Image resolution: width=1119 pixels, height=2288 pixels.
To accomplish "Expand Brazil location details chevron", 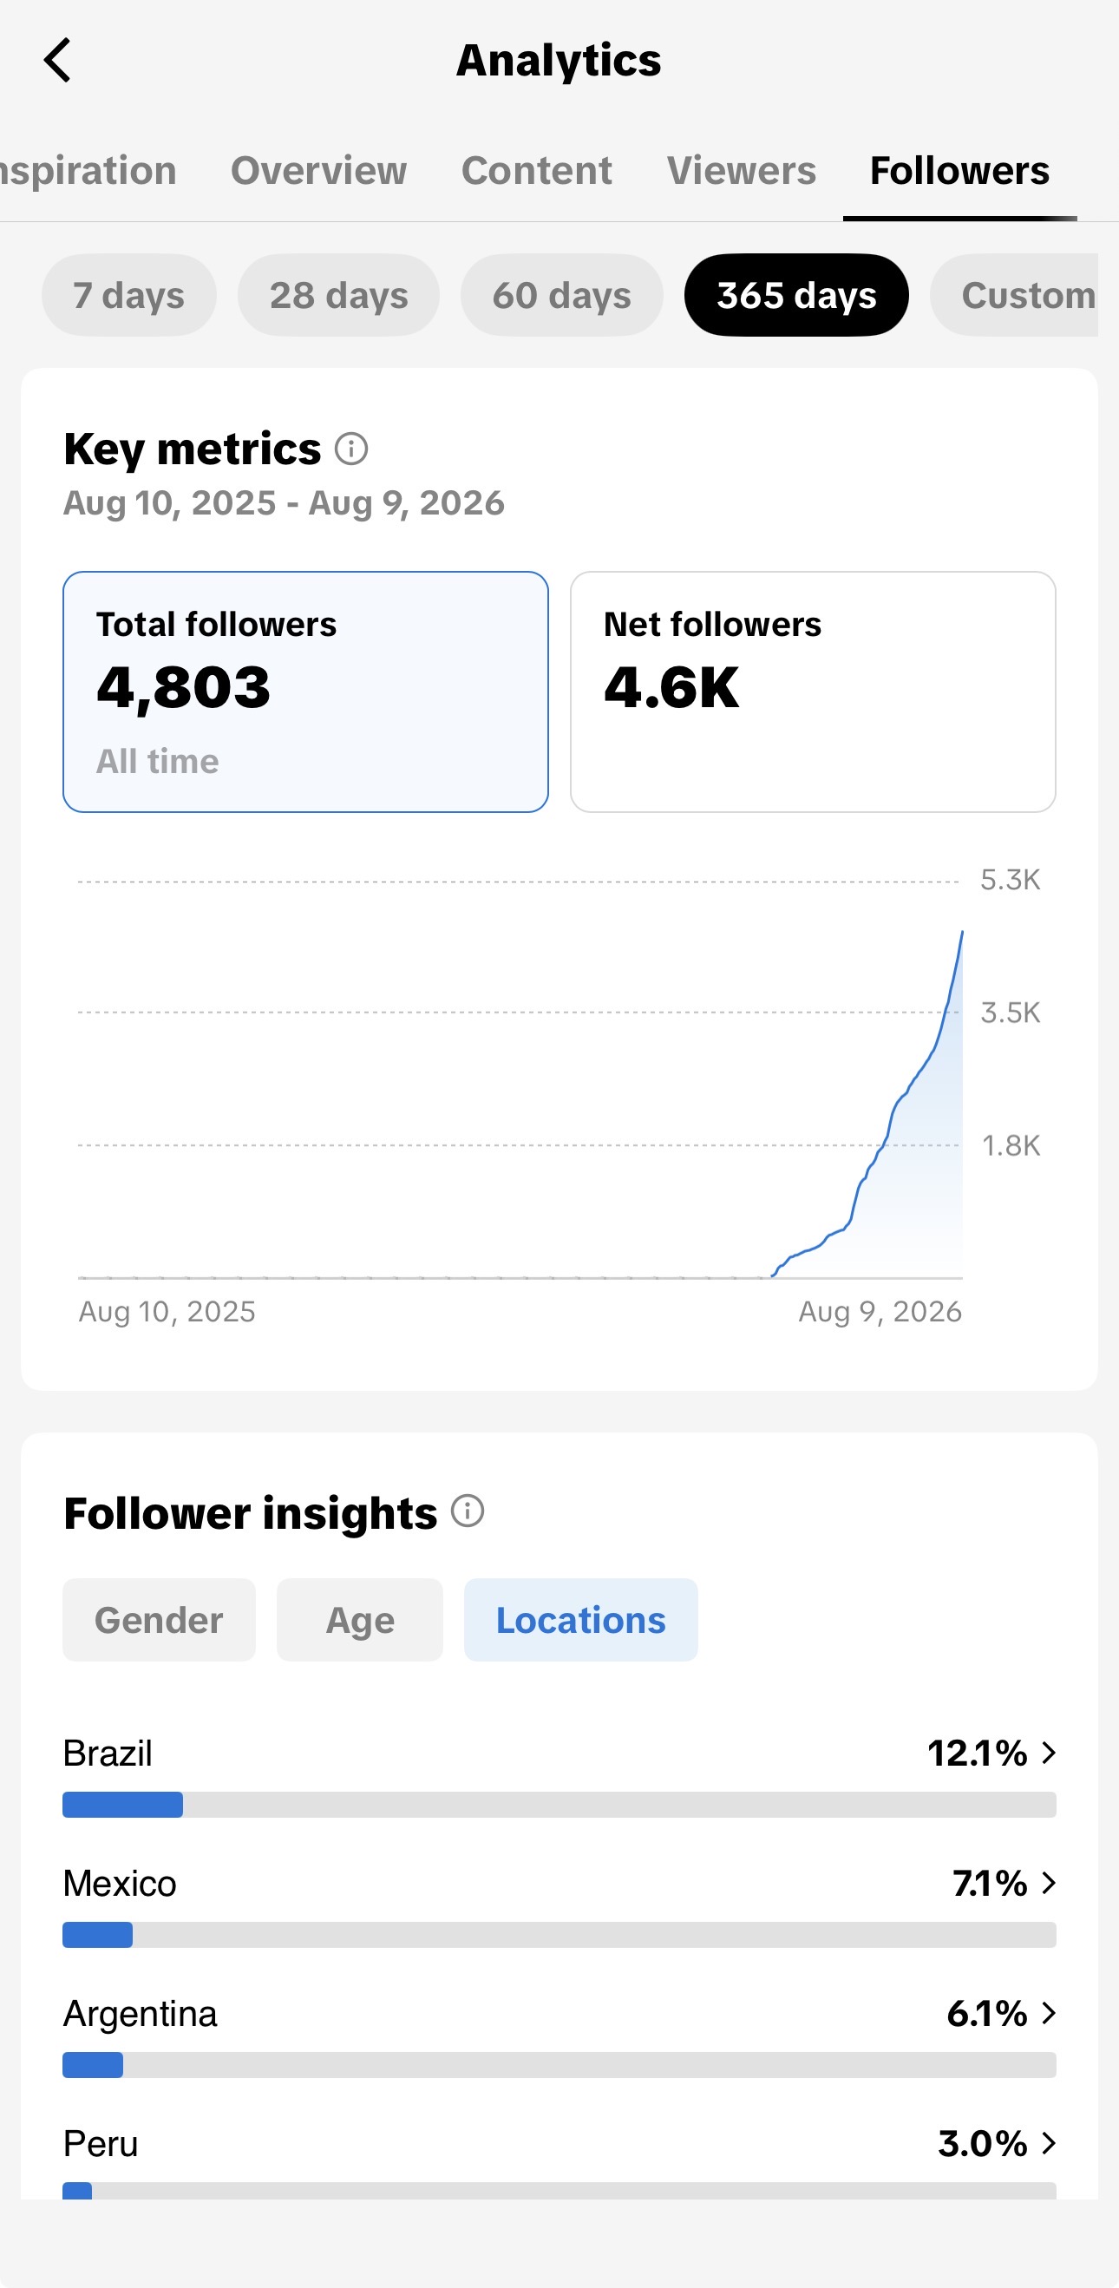I will click(x=1049, y=1753).
